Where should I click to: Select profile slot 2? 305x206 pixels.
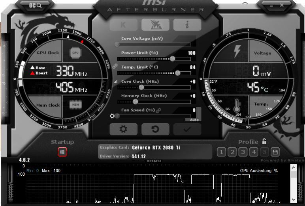[x=232, y=152]
